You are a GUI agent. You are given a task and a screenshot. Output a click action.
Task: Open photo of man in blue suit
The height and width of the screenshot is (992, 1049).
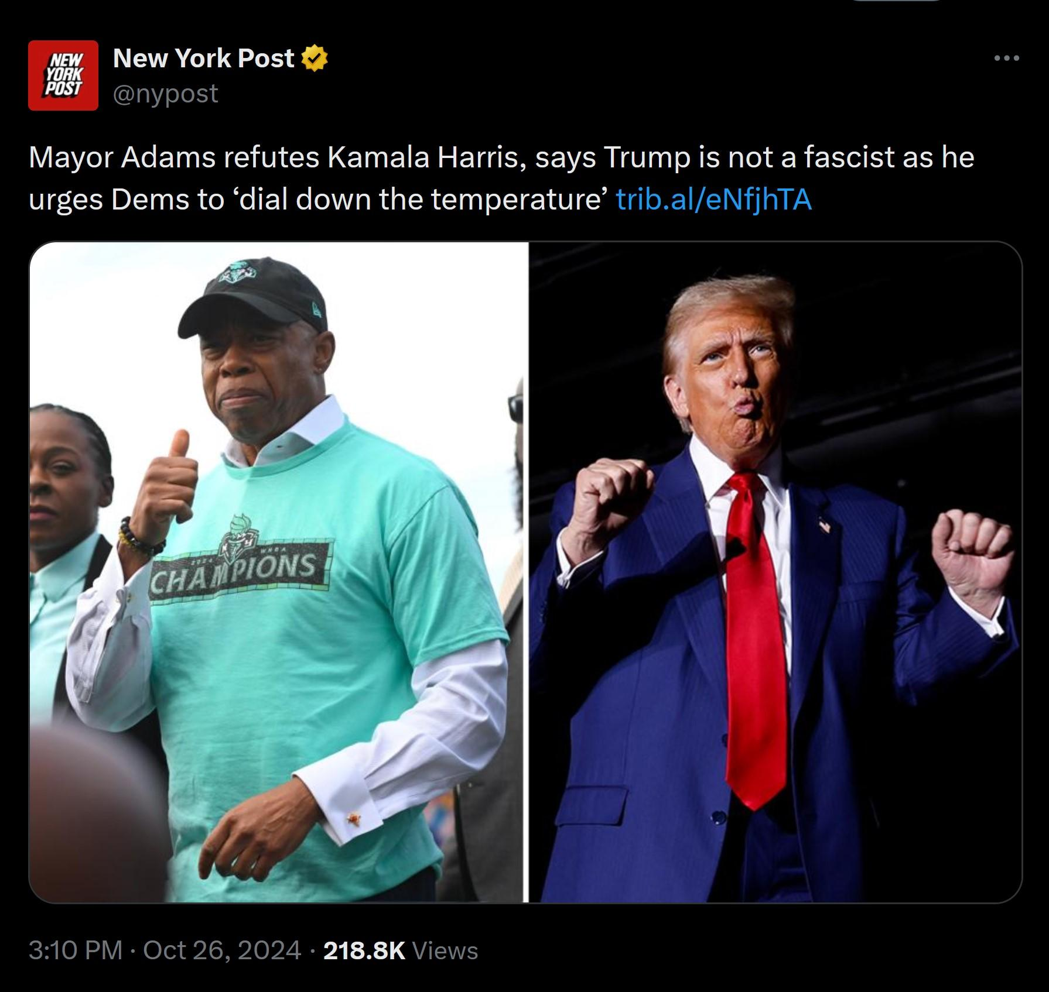(775, 572)
